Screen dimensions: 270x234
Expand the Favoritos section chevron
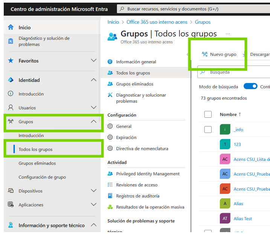94,60
